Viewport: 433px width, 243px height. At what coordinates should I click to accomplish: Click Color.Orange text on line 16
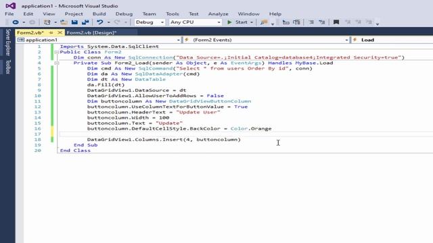coord(251,129)
